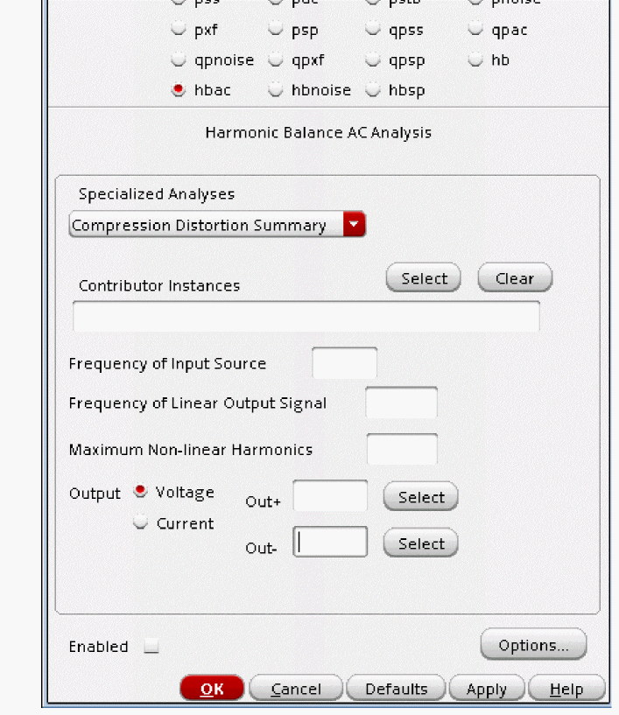Select the psp analysis radio button
The width and height of the screenshot is (619, 715).
276,29
